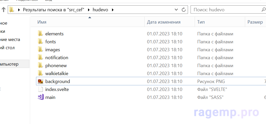
Task: Select the background PNG file icon
Action: (x=40, y=81)
